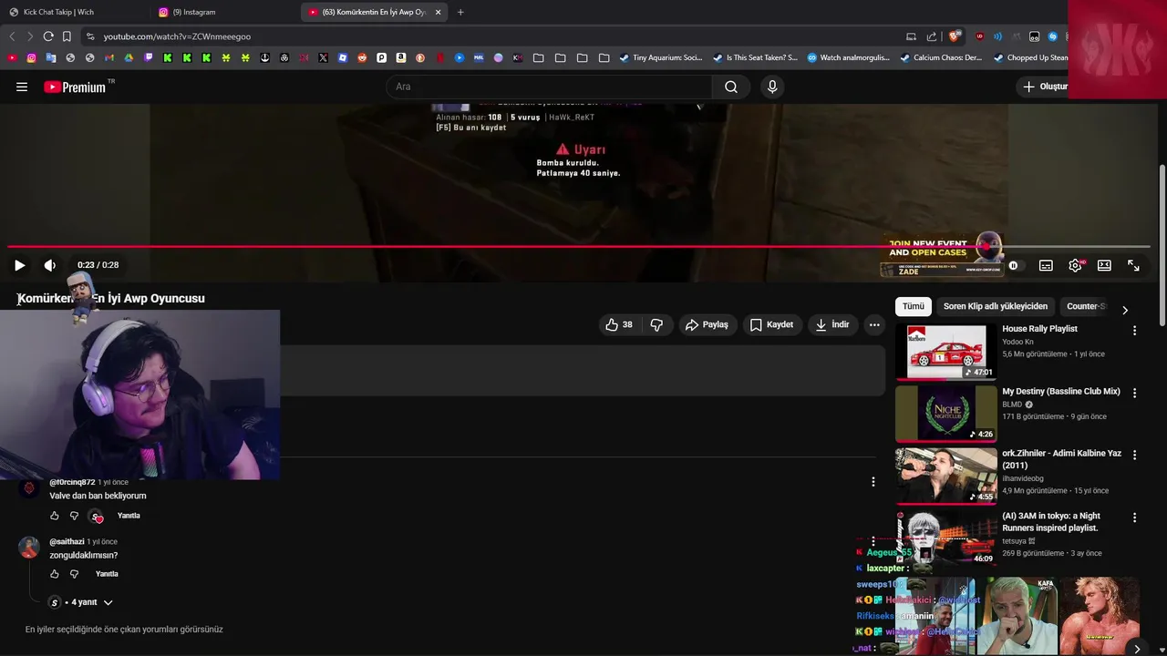This screenshot has height=656, width=1167.
Task: Play the YouTube video
Action: pyautogui.click(x=19, y=265)
